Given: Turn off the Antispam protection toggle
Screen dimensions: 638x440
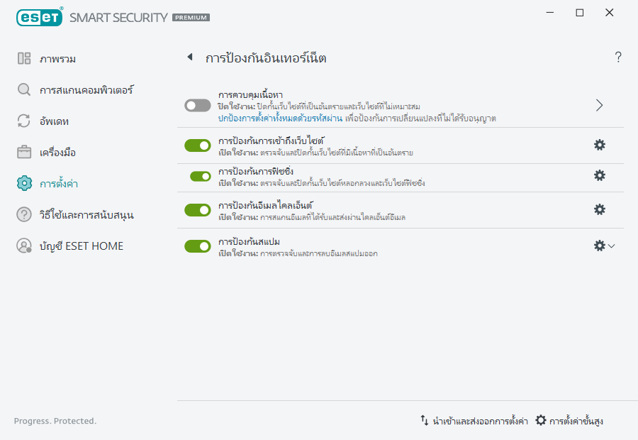Looking at the screenshot, I should [x=198, y=247].
